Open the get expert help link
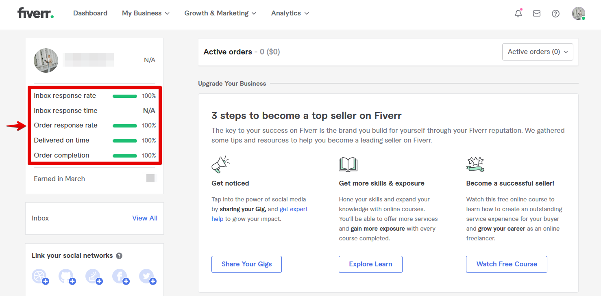 [294, 209]
